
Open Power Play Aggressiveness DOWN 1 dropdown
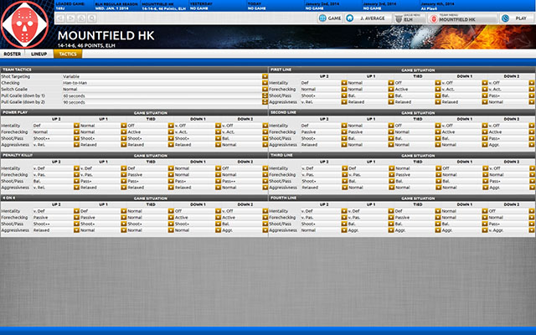point(218,145)
